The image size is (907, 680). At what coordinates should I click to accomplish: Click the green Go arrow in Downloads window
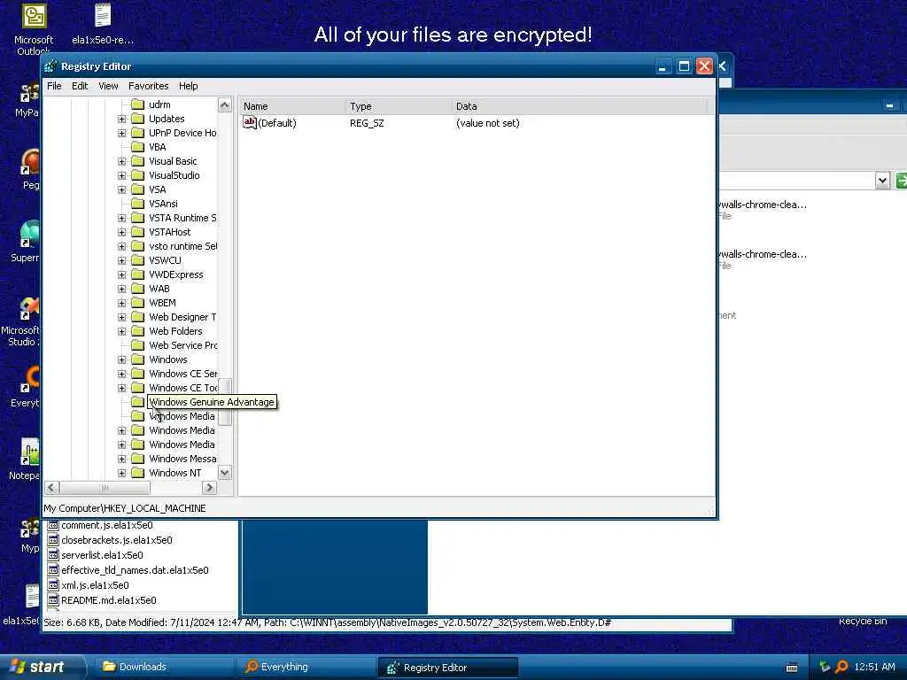(x=901, y=181)
